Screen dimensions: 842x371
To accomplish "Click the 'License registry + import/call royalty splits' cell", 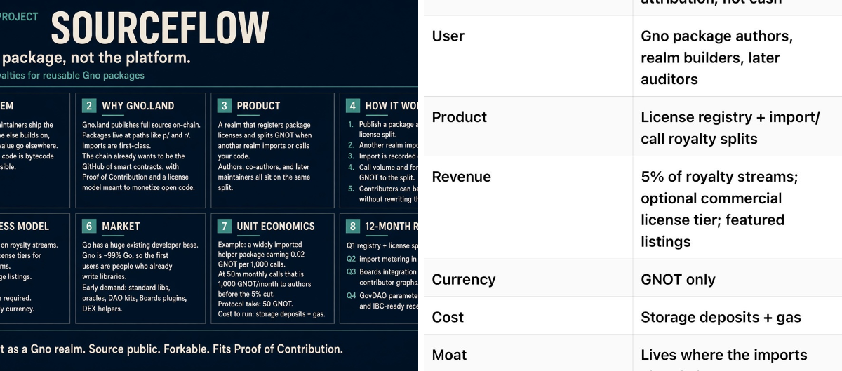I will tap(730, 128).
